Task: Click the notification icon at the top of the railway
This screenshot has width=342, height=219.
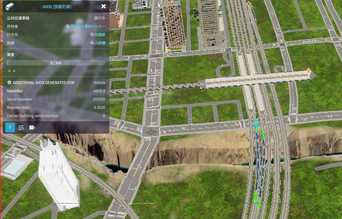Action: pyautogui.click(x=248, y=3)
